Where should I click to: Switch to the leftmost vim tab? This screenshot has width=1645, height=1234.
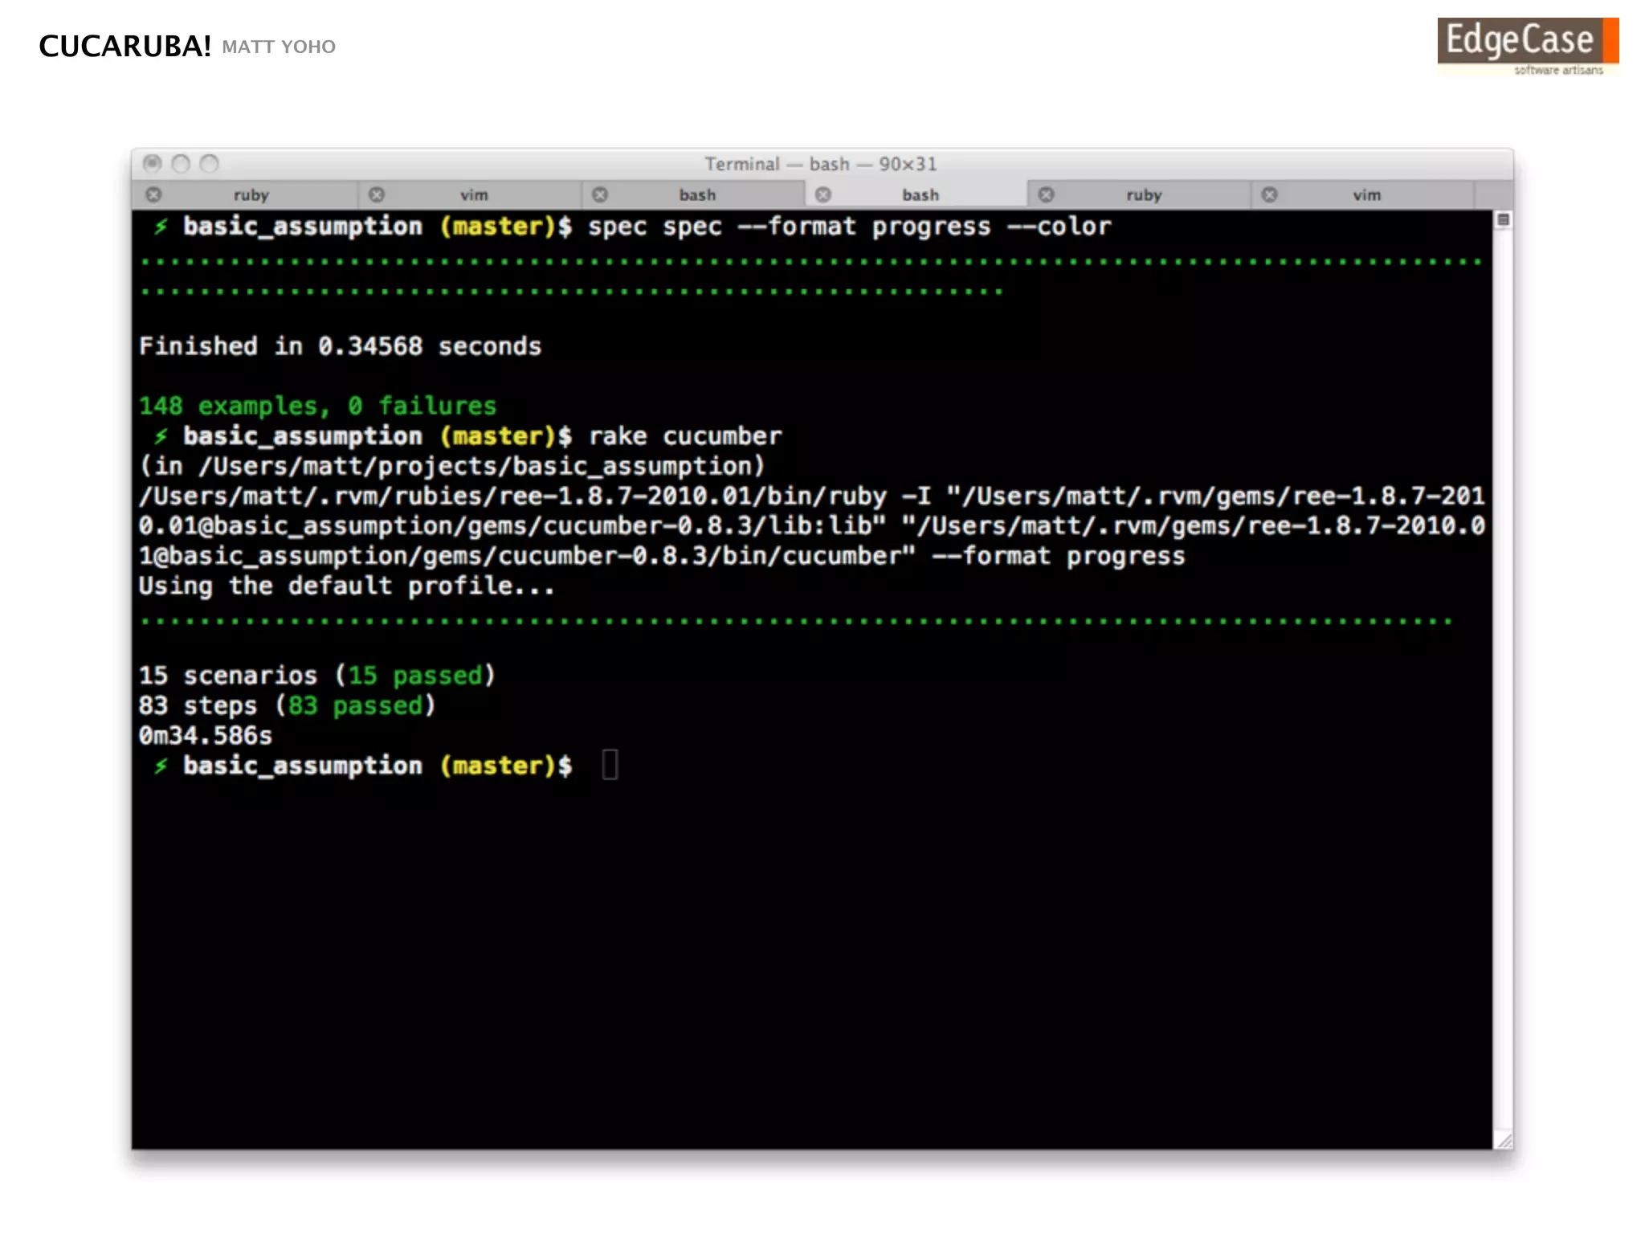tap(474, 195)
